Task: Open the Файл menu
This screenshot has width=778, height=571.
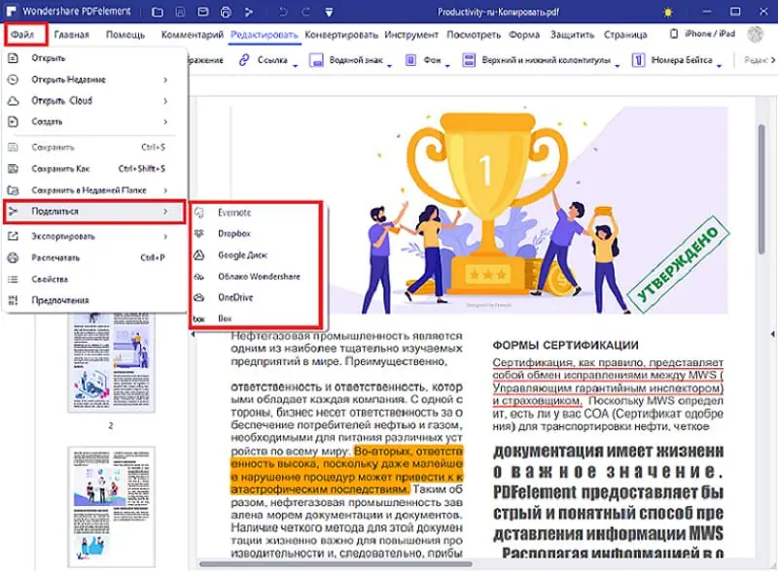Action: coord(23,34)
